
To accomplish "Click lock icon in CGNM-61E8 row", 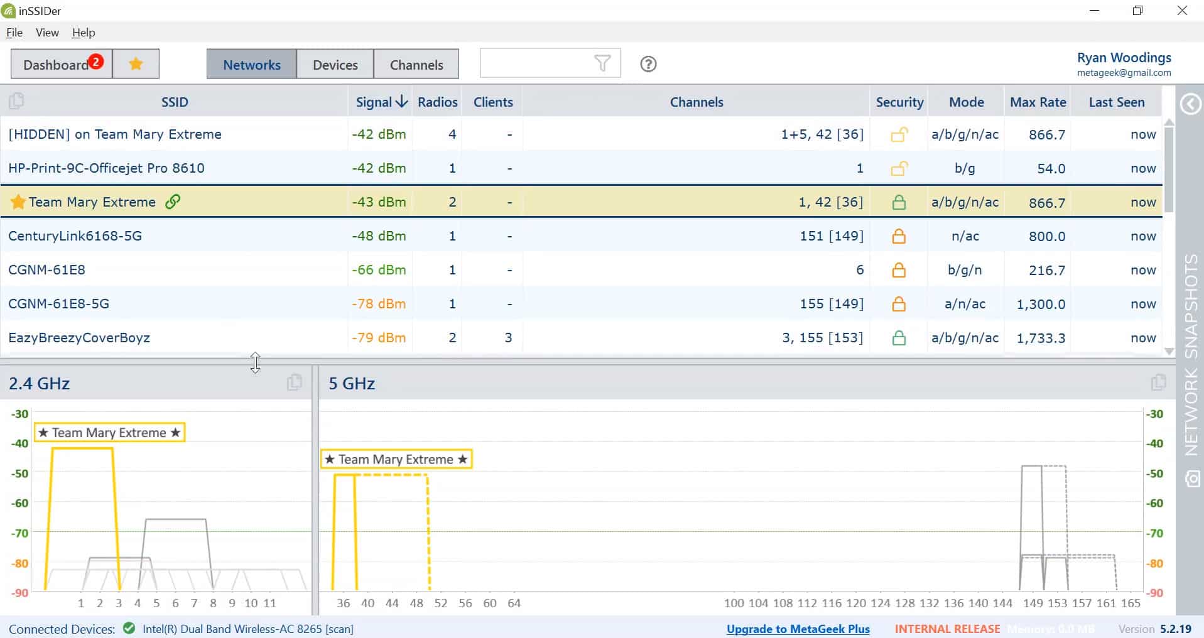I will click(x=899, y=270).
